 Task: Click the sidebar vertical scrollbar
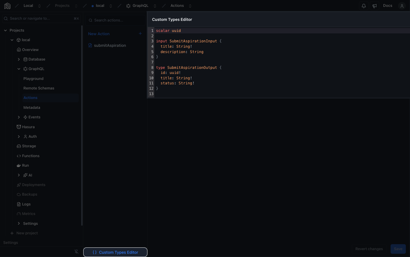(x=82, y=125)
